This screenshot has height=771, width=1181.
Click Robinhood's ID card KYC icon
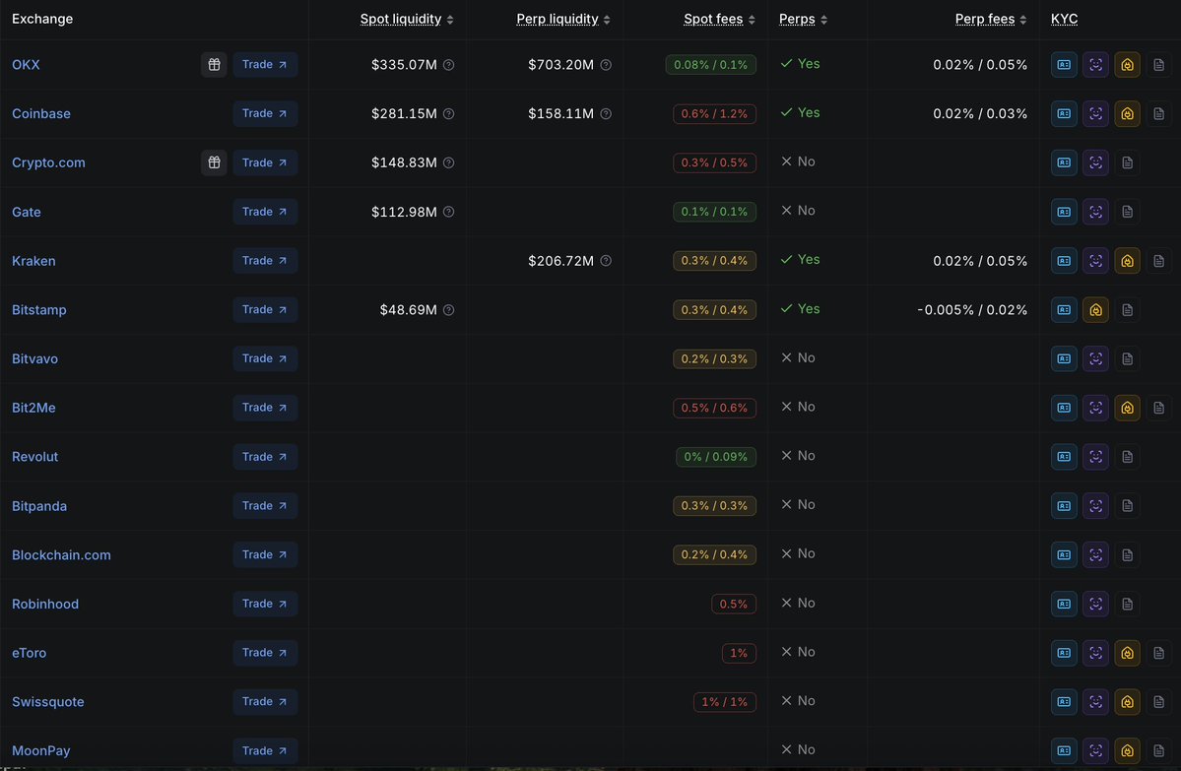(1064, 604)
